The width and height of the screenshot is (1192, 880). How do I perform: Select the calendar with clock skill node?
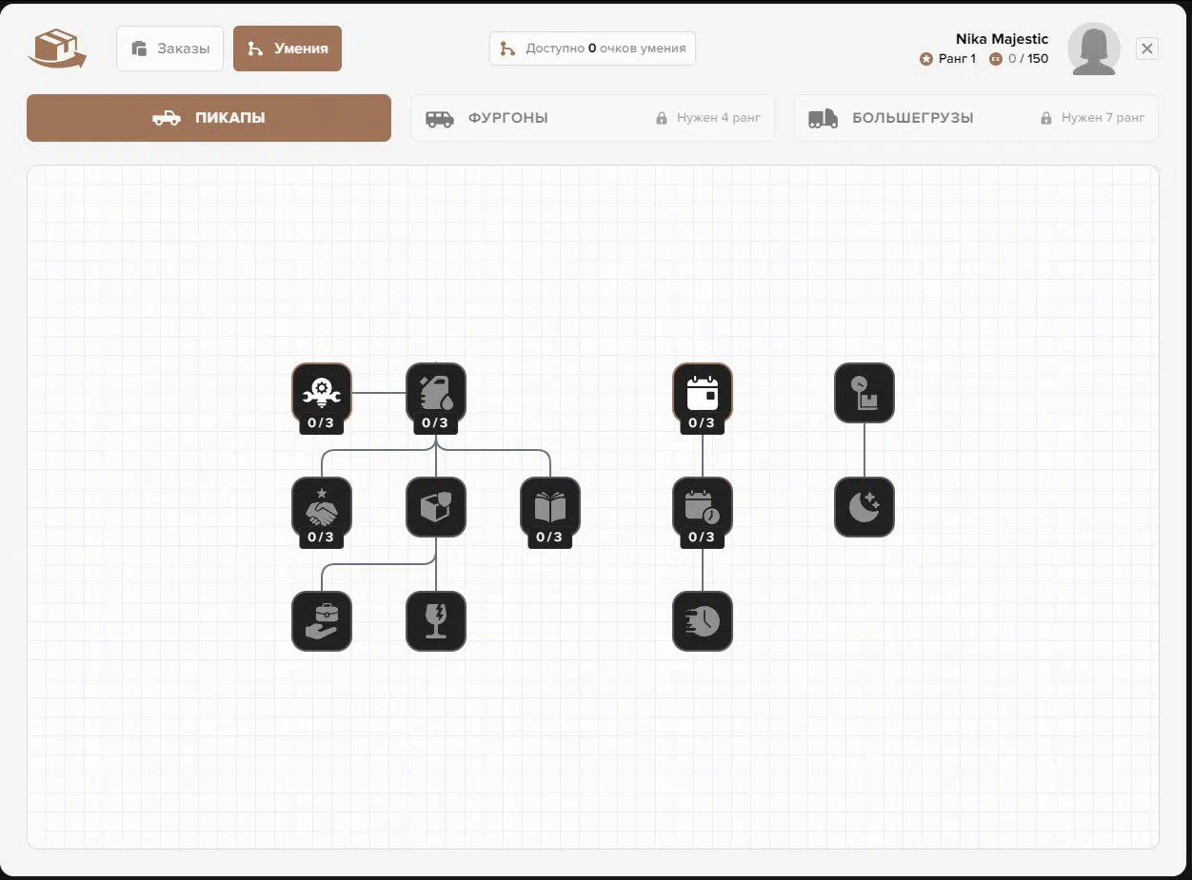(703, 507)
